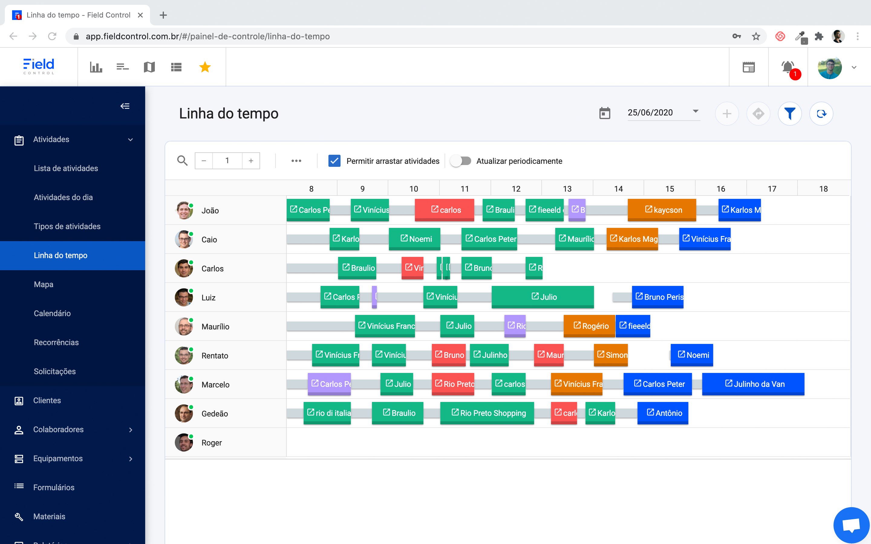
Task: Decrease zoom level with minus button
Action: coord(204,160)
